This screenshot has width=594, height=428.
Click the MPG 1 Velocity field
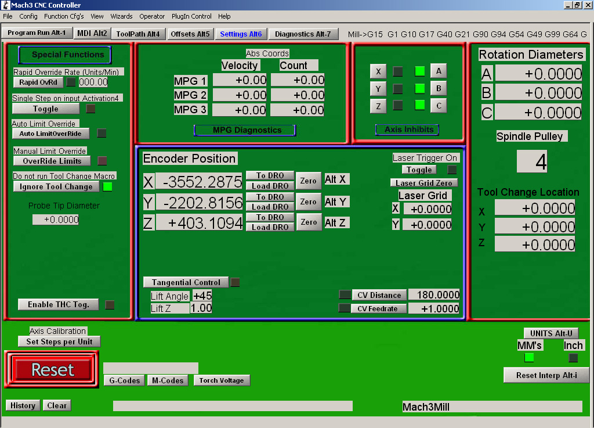point(240,80)
